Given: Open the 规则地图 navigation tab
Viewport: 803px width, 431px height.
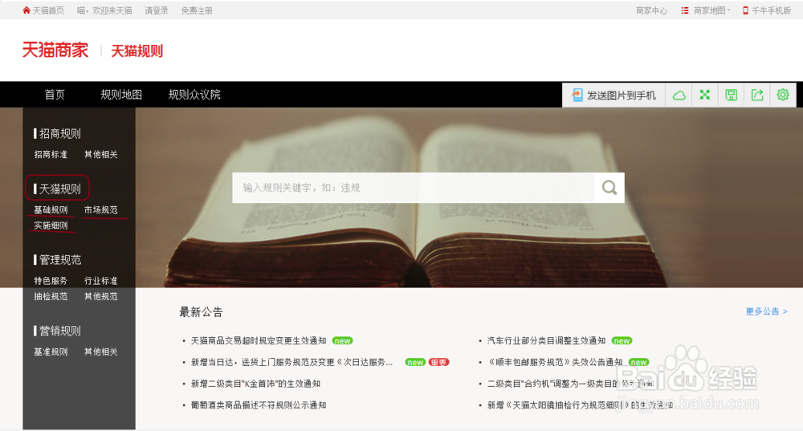Looking at the screenshot, I should click(x=121, y=95).
